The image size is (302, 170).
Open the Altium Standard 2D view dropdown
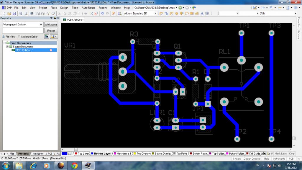pyautogui.click(x=155, y=14)
